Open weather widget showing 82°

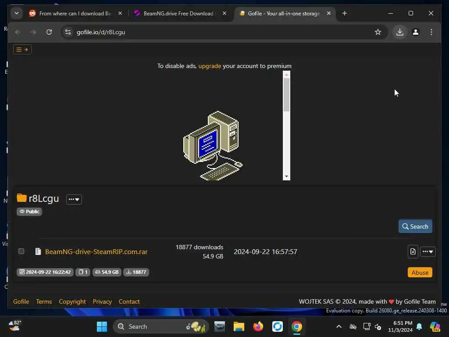[15, 326]
